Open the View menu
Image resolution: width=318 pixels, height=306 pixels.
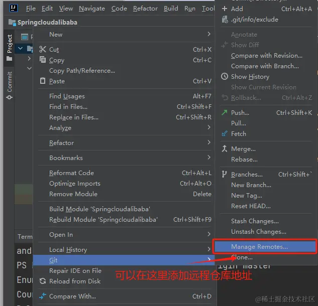[x=66, y=9]
